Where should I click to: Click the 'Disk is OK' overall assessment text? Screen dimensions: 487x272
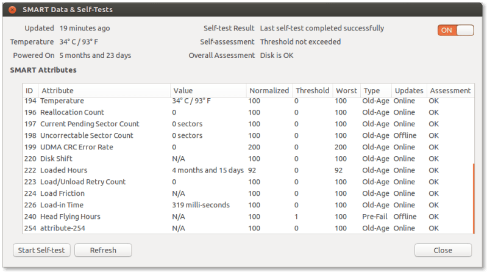(277, 55)
